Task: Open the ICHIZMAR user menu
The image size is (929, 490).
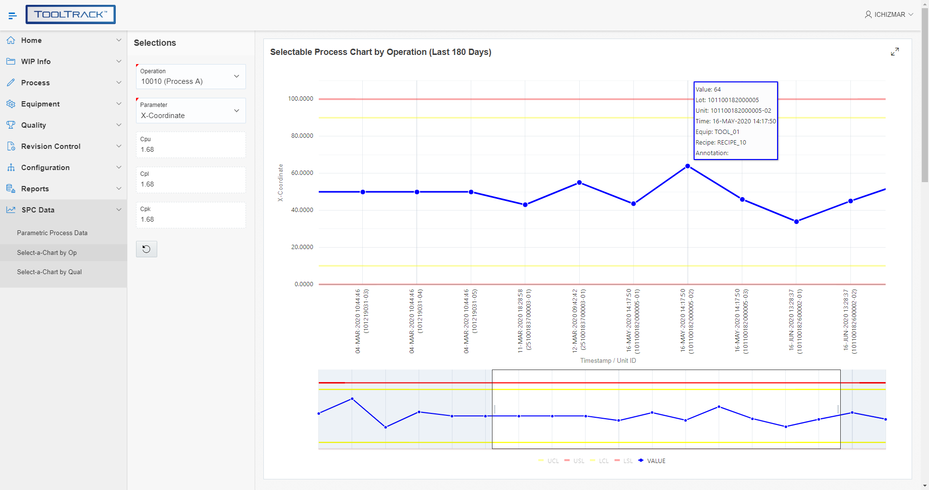Action: point(889,14)
